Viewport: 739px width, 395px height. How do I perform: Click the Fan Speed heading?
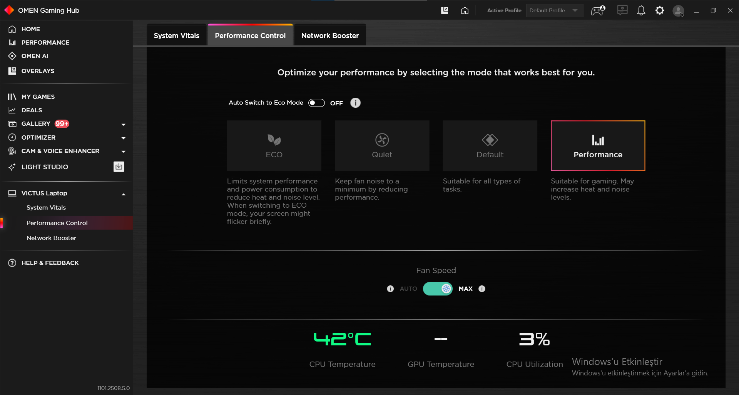coord(436,270)
